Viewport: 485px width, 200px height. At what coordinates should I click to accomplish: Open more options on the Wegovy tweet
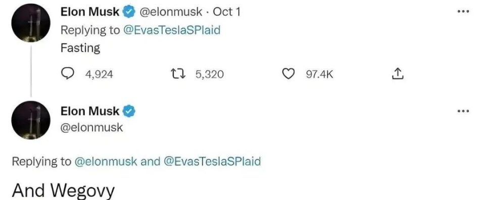[x=463, y=111]
